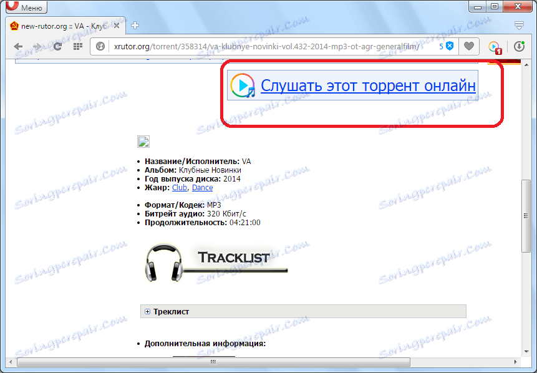This screenshot has width=537, height=373.
Task: Click the scroll down arrow
Action: point(526,352)
